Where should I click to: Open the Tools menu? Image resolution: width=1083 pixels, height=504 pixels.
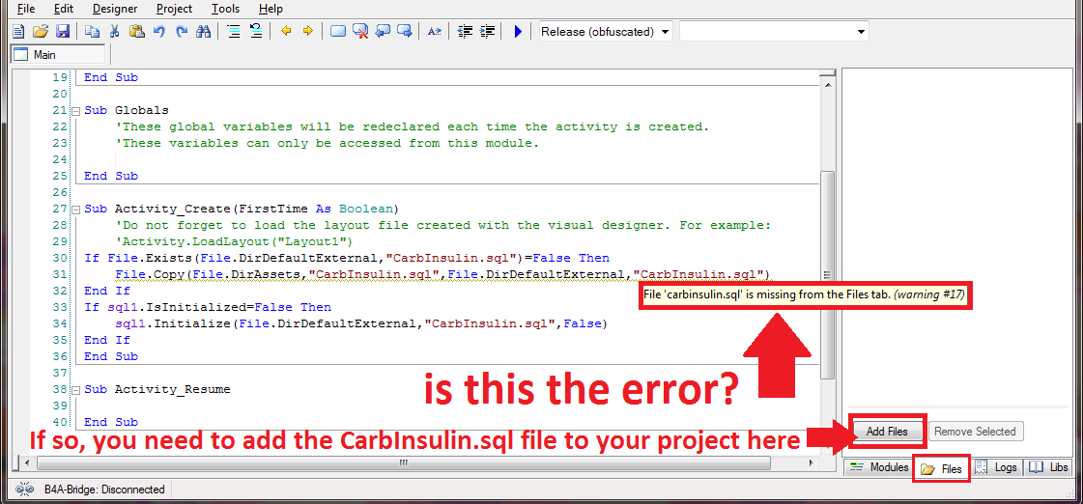click(x=225, y=9)
